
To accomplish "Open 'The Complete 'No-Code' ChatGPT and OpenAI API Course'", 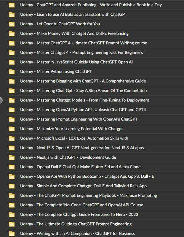I will click(82, 205).
